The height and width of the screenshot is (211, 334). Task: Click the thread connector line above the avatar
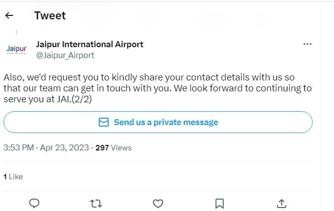(x=16, y=33)
